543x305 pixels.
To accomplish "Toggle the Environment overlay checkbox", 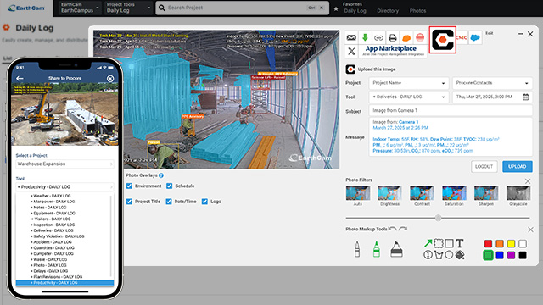I will click(x=129, y=186).
